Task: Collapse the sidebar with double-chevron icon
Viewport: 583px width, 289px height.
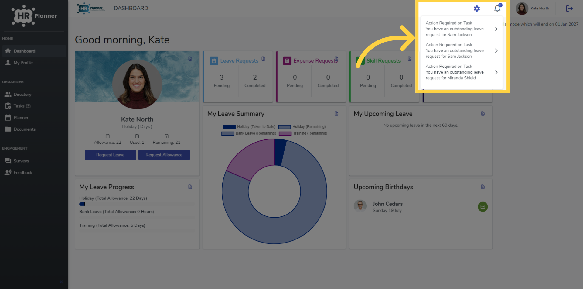Action: (61, 282)
